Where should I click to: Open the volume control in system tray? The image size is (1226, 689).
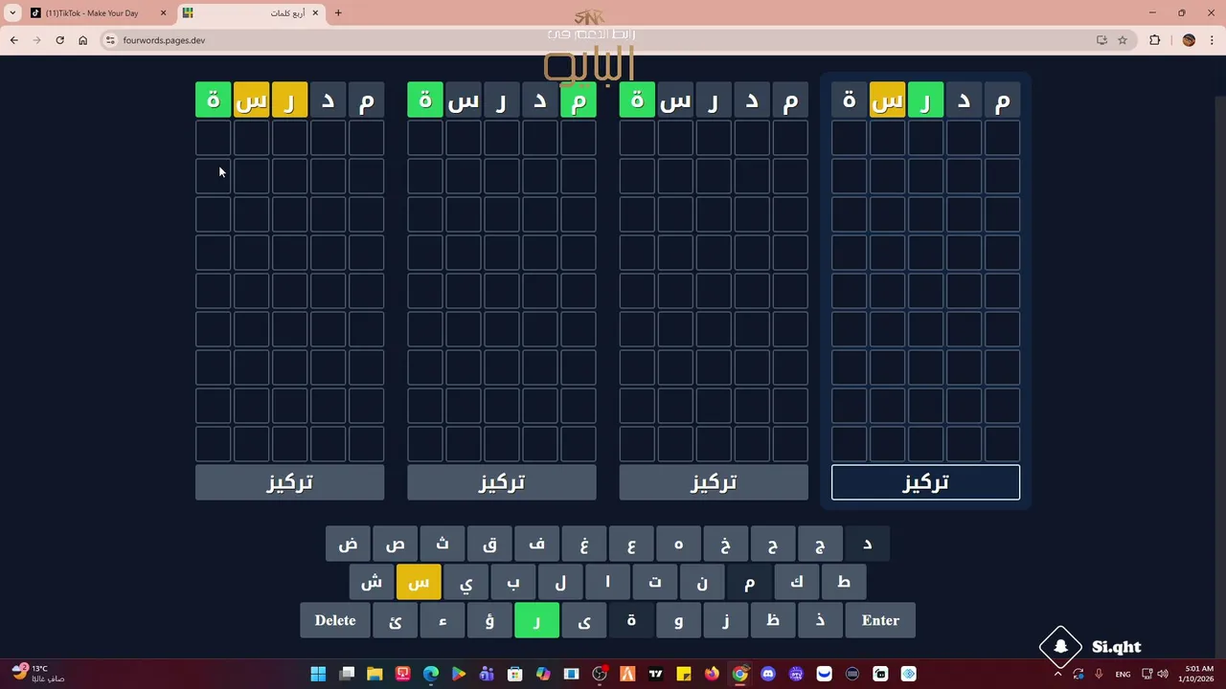[1163, 674]
